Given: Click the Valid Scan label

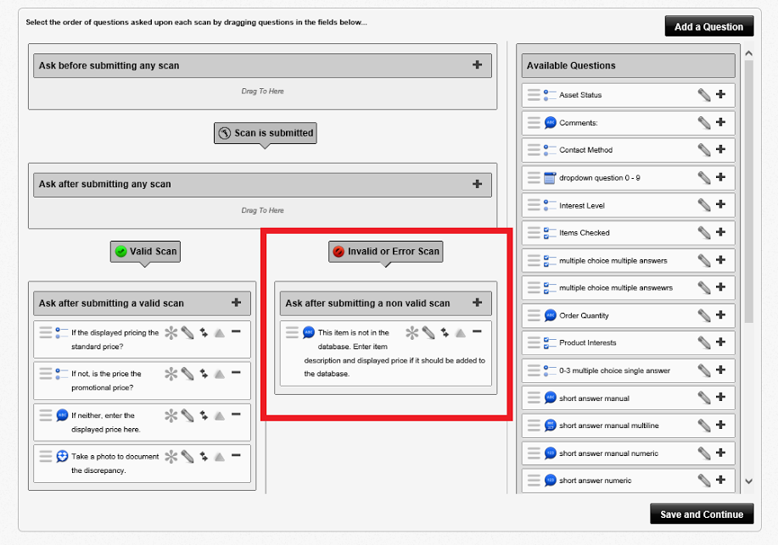Looking at the screenshot, I should (145, 252).
